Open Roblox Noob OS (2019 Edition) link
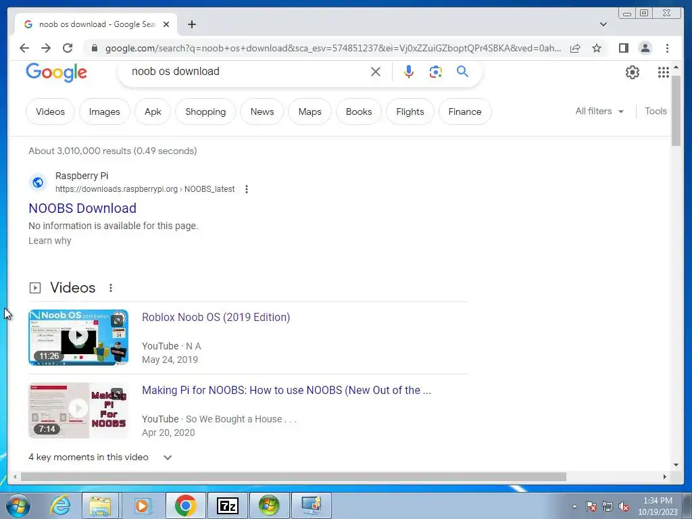Image resolution: width=692 pixels, height=519 pixels. coord(216,317)
